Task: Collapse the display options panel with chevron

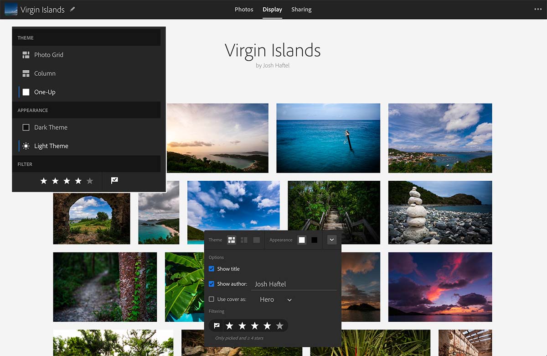Action: point(332,240)
